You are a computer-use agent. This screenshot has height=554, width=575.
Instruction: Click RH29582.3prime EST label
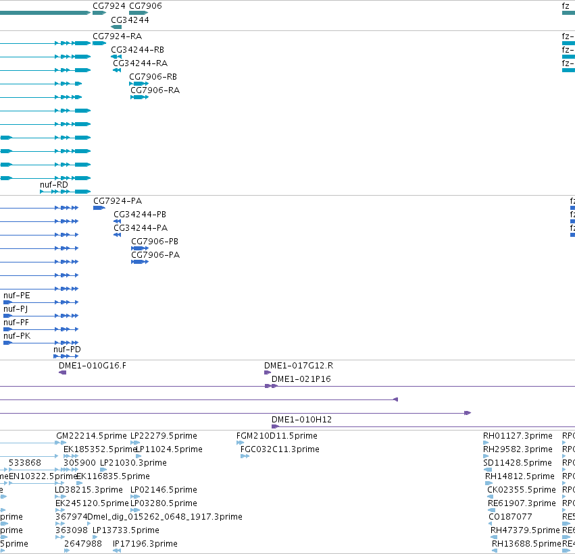coord(518,449)
